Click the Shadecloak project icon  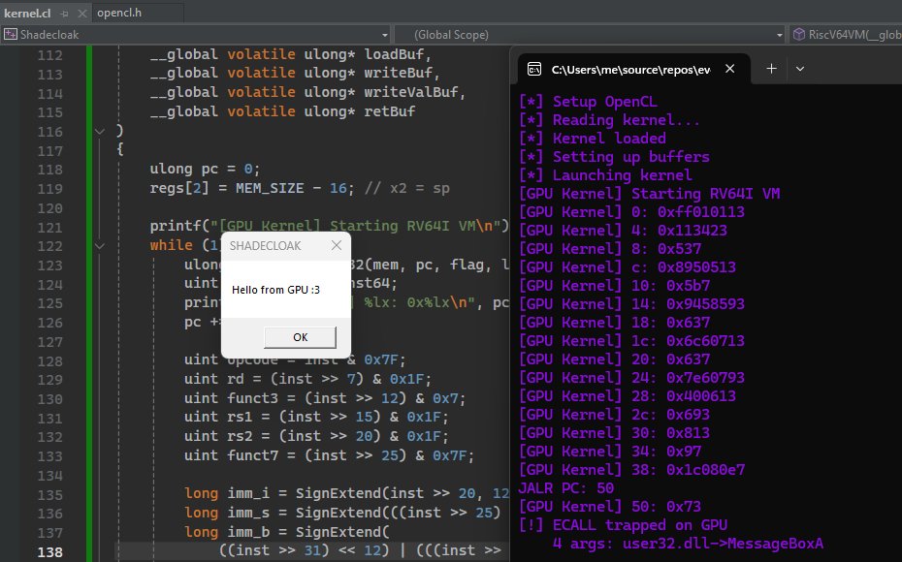pyautogui.click(x=11, y=35)
